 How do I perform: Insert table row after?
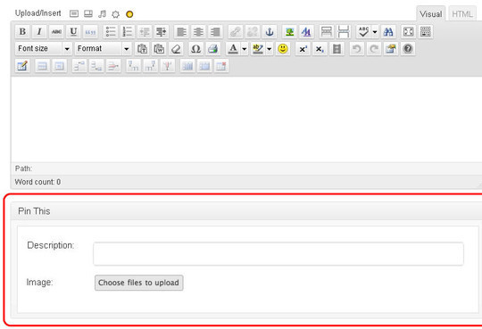[96, 66]
